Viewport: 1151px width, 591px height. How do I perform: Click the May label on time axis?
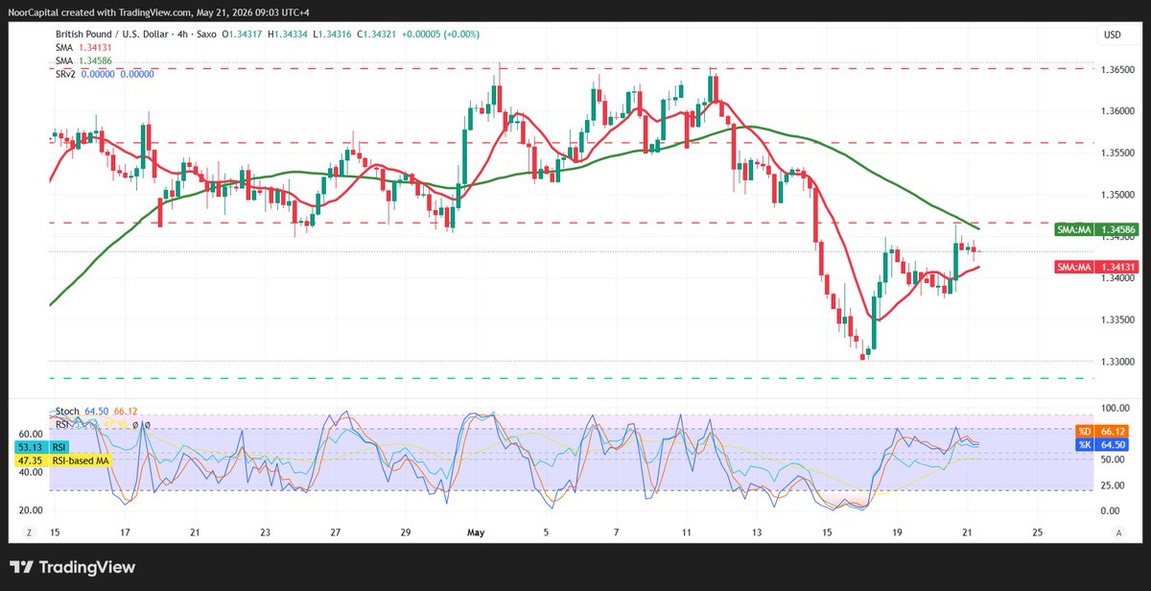pos(476,532)
